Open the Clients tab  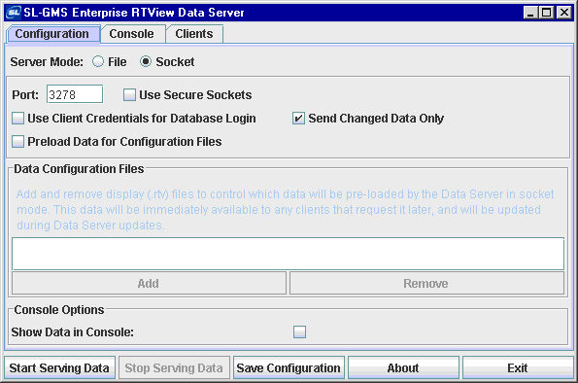tap(194, 34)
